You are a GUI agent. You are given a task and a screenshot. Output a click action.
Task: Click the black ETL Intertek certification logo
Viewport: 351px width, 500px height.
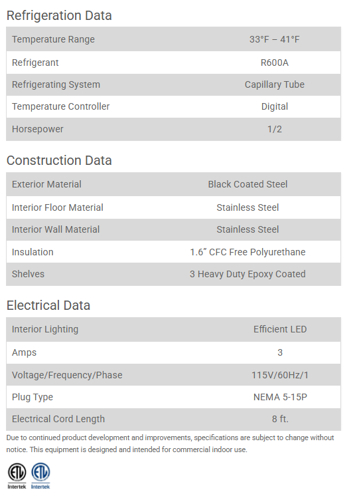(17, 476)
